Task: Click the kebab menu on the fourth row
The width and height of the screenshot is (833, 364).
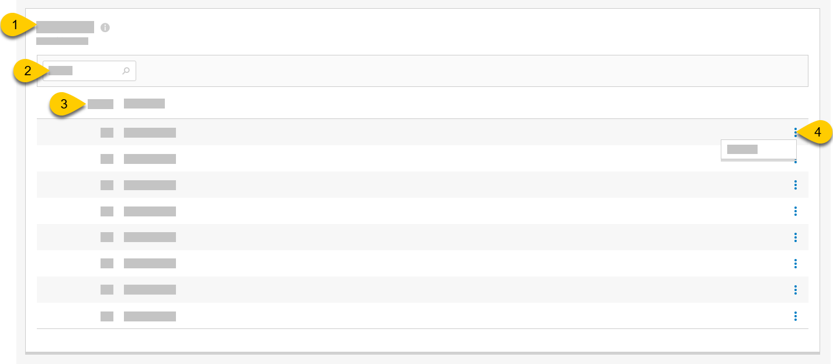Action: [x=796, y=211]
